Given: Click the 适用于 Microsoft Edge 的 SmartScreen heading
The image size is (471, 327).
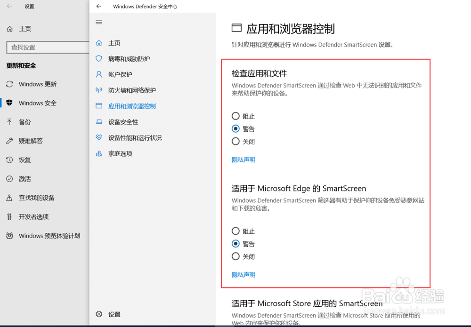Looking at the screenshot, I should (299, 188).
